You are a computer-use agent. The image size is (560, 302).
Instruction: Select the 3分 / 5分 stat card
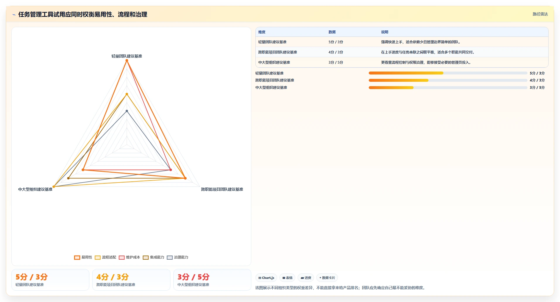click(x=212, y=280)
